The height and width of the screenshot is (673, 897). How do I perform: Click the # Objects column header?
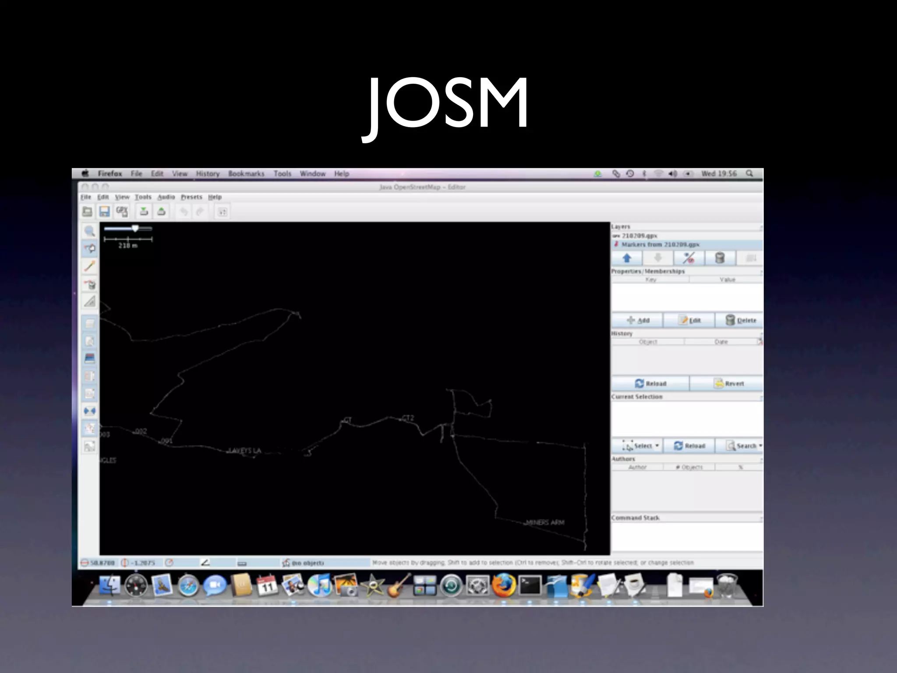689,467
